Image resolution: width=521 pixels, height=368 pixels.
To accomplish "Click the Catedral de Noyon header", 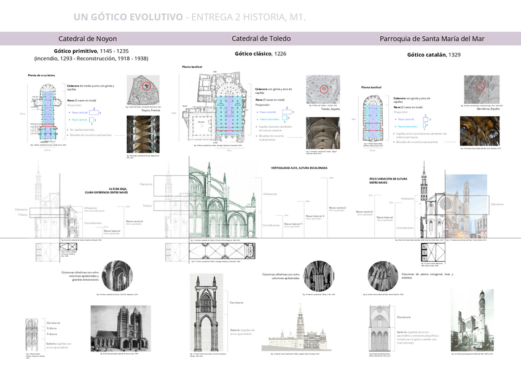I will tap(87, 38).
